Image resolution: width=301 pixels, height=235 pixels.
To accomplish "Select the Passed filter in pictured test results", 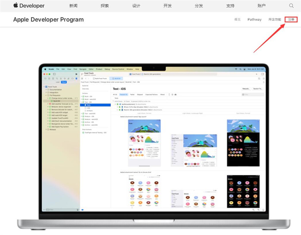I will (123, 95).
